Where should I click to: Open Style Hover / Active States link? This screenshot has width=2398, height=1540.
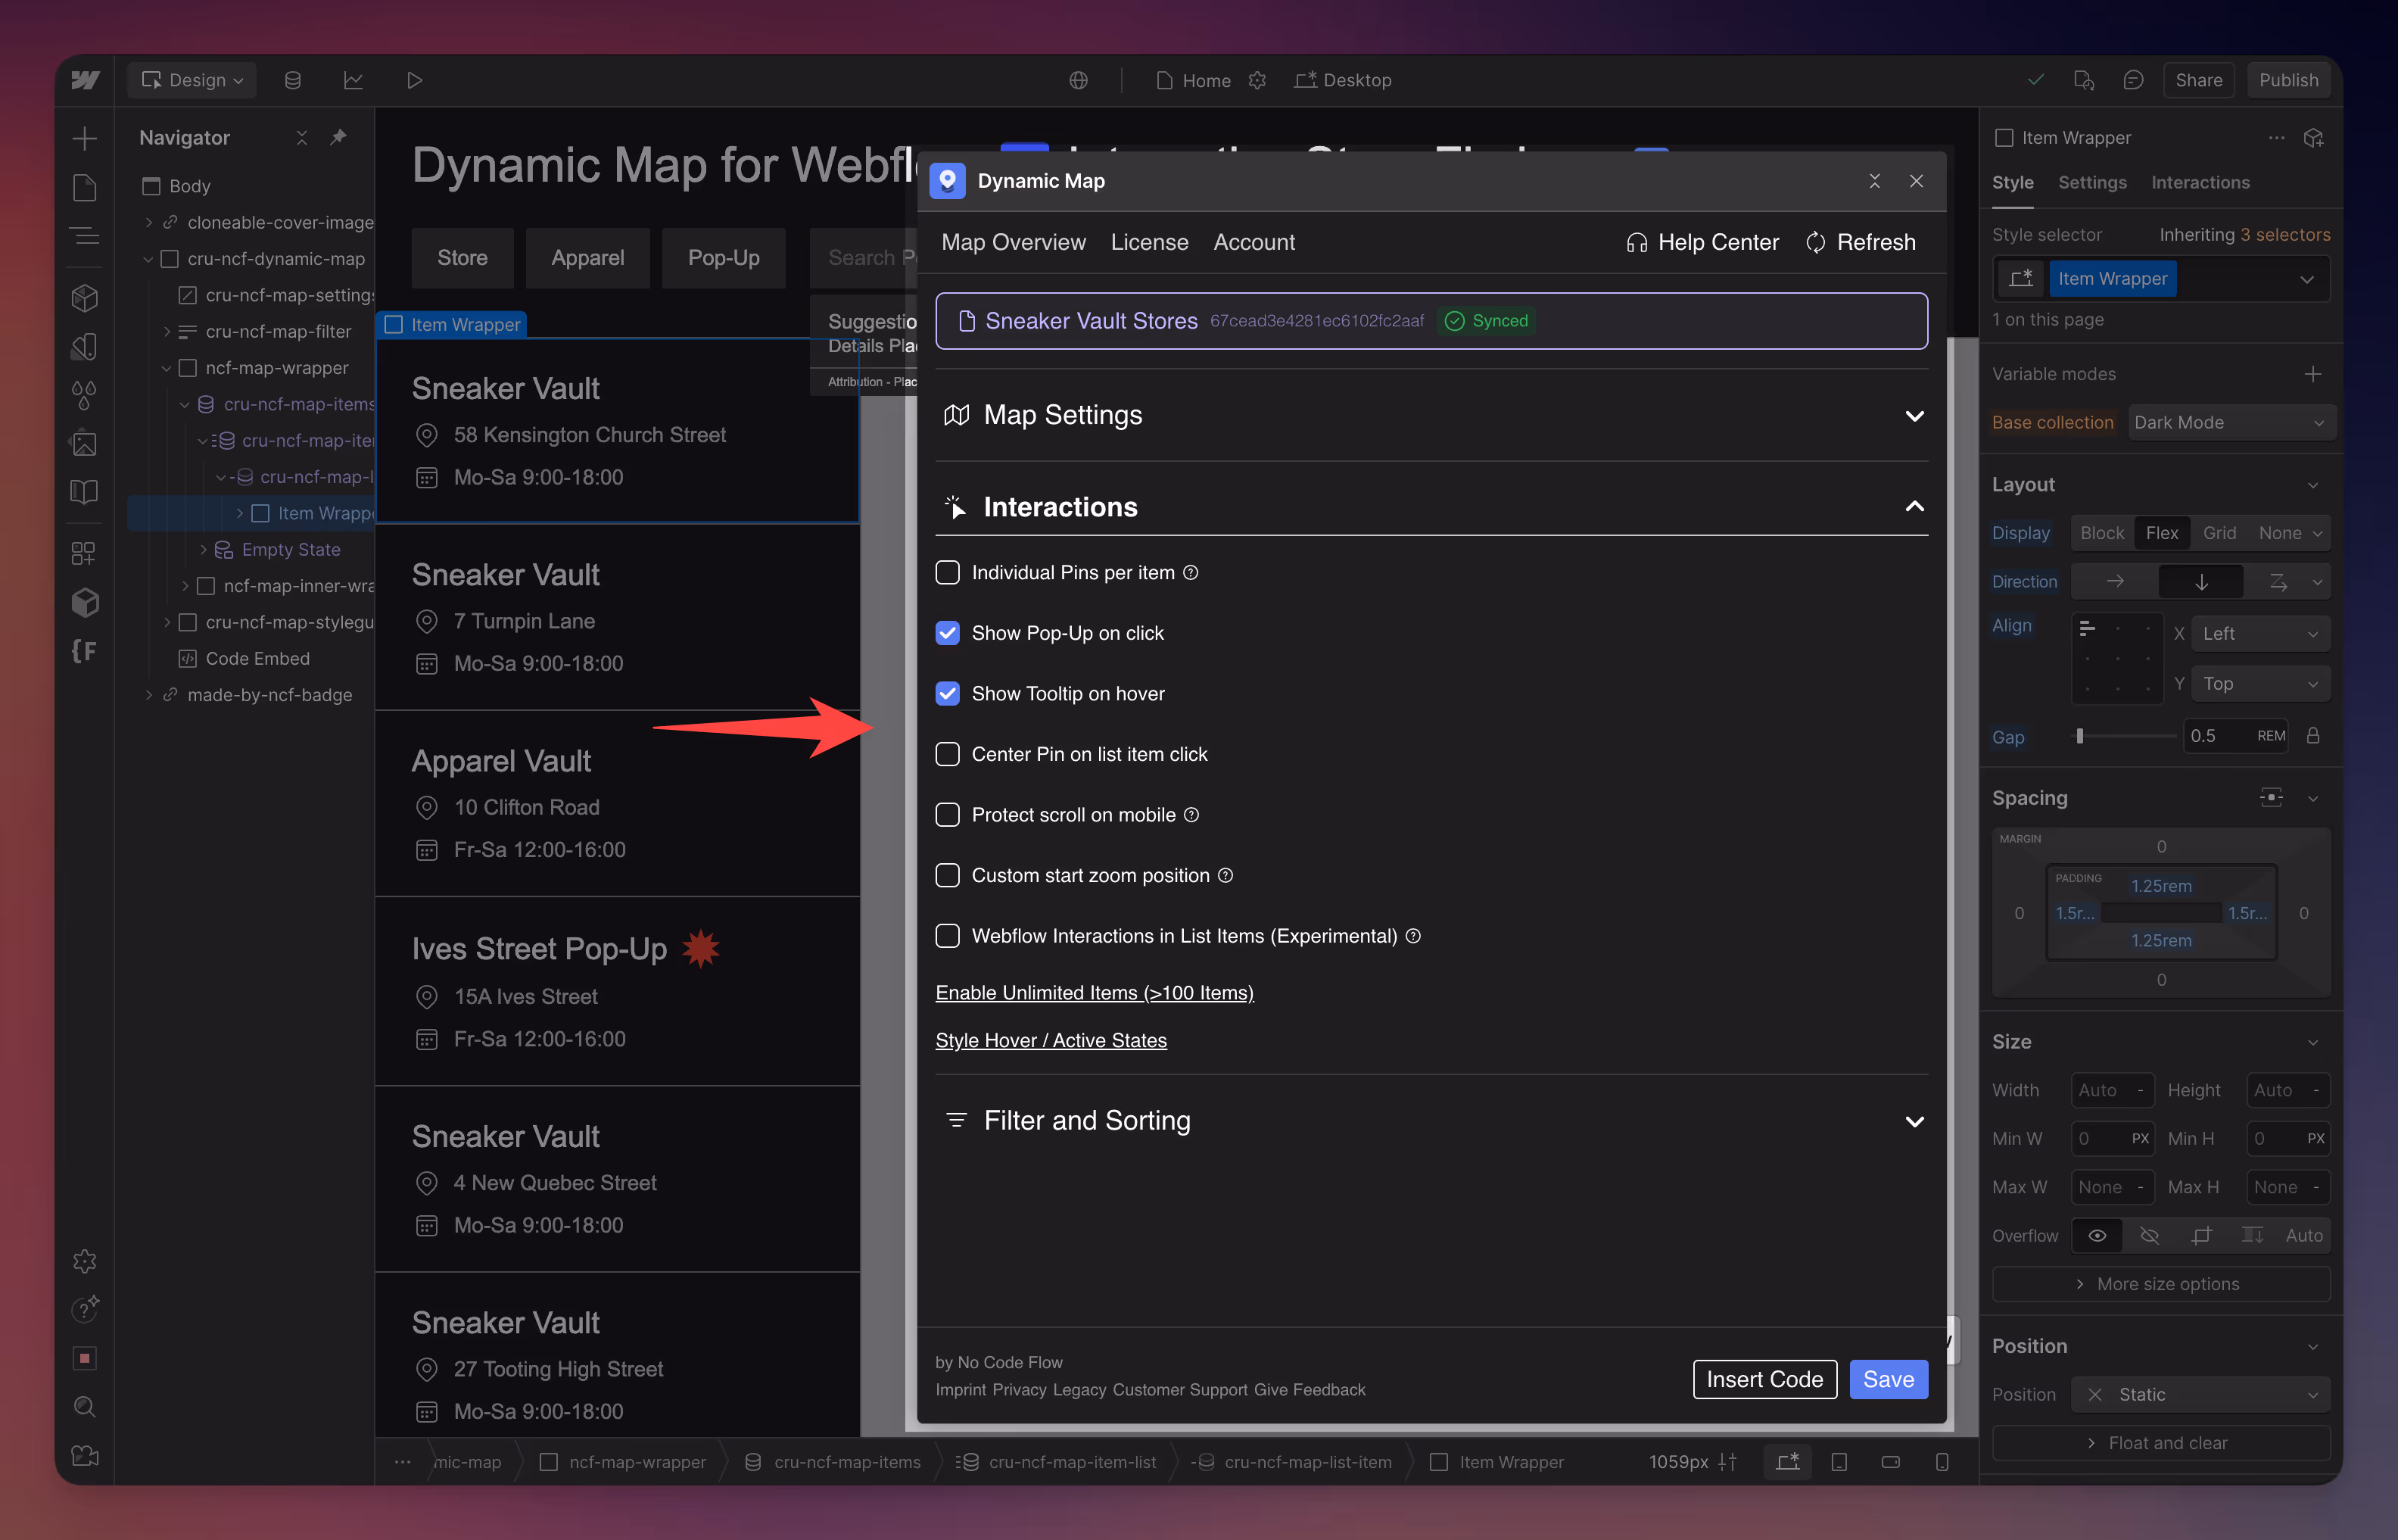tap(1051, 1040)
